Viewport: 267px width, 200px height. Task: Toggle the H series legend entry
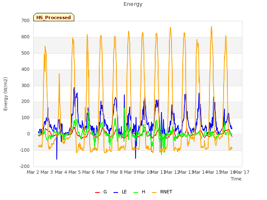tap(139, 192)
